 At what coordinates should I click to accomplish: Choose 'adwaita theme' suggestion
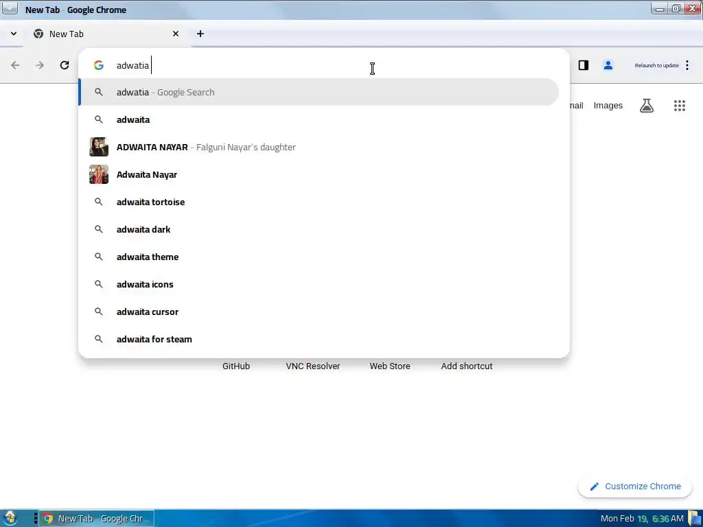click(319, 257)
